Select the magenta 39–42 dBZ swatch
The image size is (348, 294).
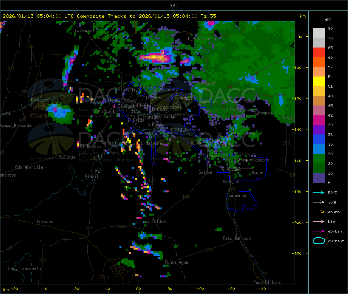click(x=319, y=120)
